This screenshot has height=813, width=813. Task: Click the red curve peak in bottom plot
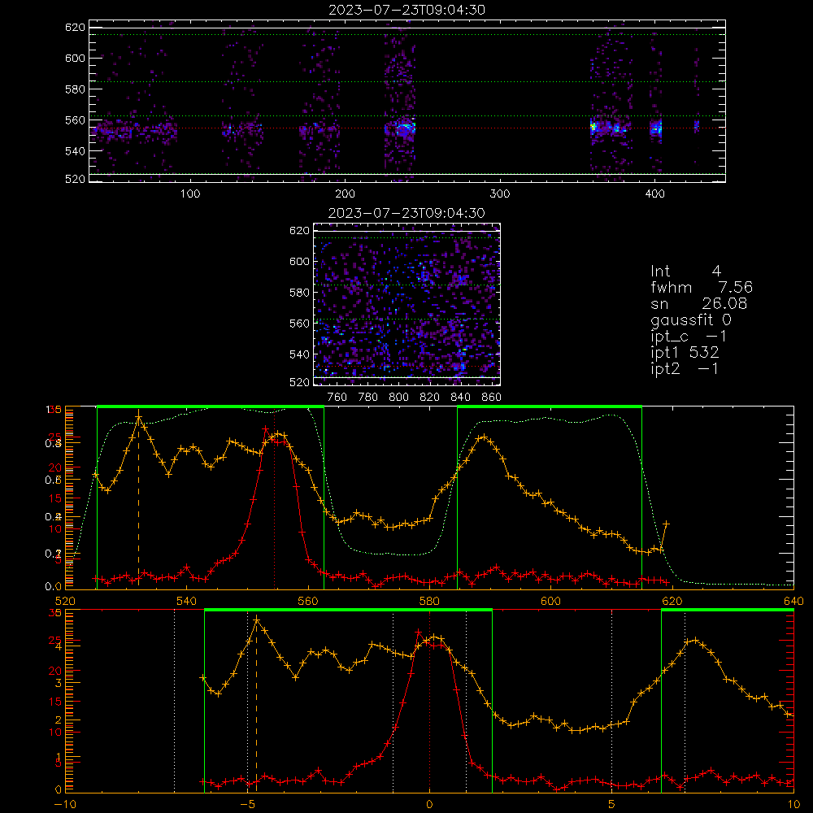click(x=419, y=633)
